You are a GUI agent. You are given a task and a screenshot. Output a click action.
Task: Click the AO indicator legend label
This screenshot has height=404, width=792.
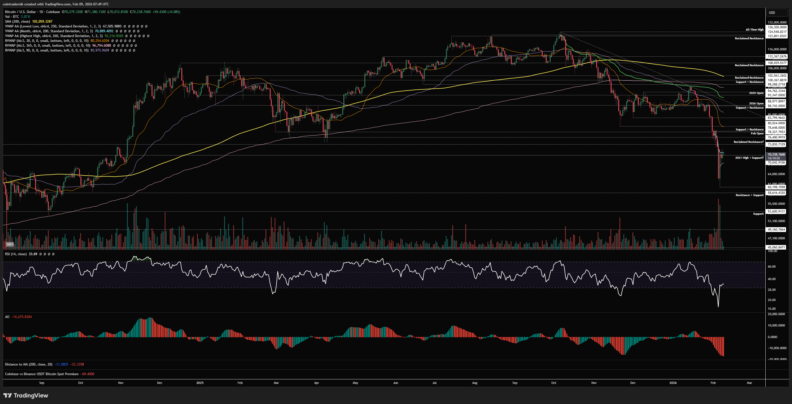pos(7,317)
